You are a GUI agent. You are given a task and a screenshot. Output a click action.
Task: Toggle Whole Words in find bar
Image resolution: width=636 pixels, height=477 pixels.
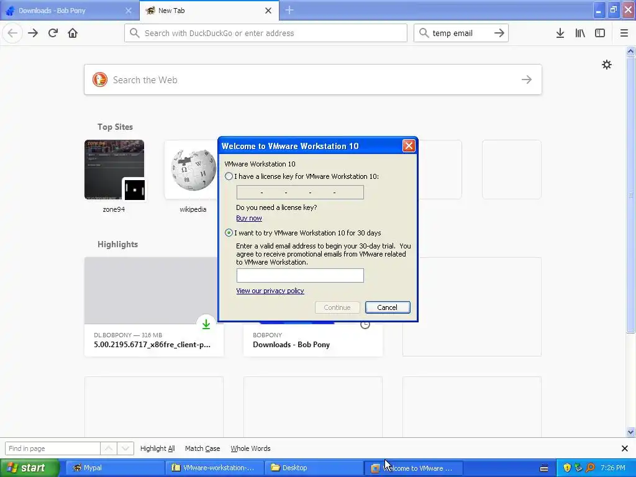click(250, 448)
